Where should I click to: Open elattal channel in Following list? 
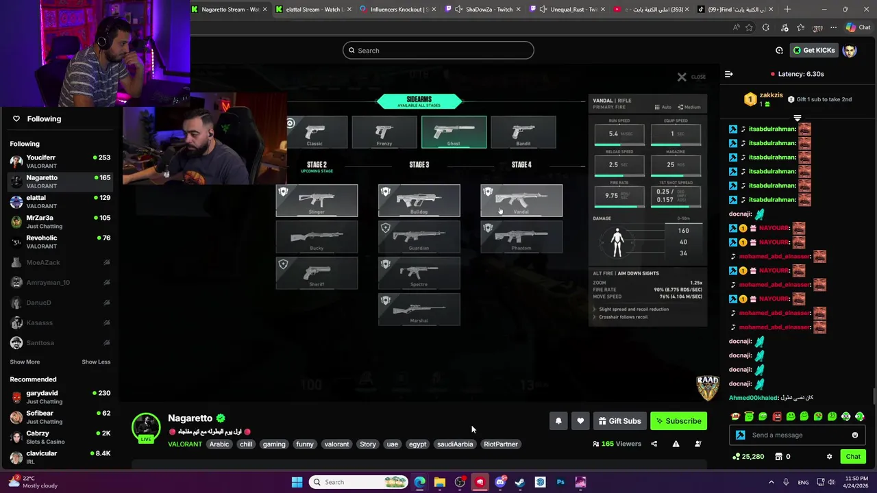60,201
